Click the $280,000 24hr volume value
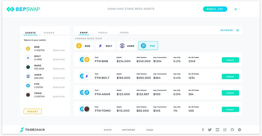This screenshot has width=262, height=136. (143, 78)
